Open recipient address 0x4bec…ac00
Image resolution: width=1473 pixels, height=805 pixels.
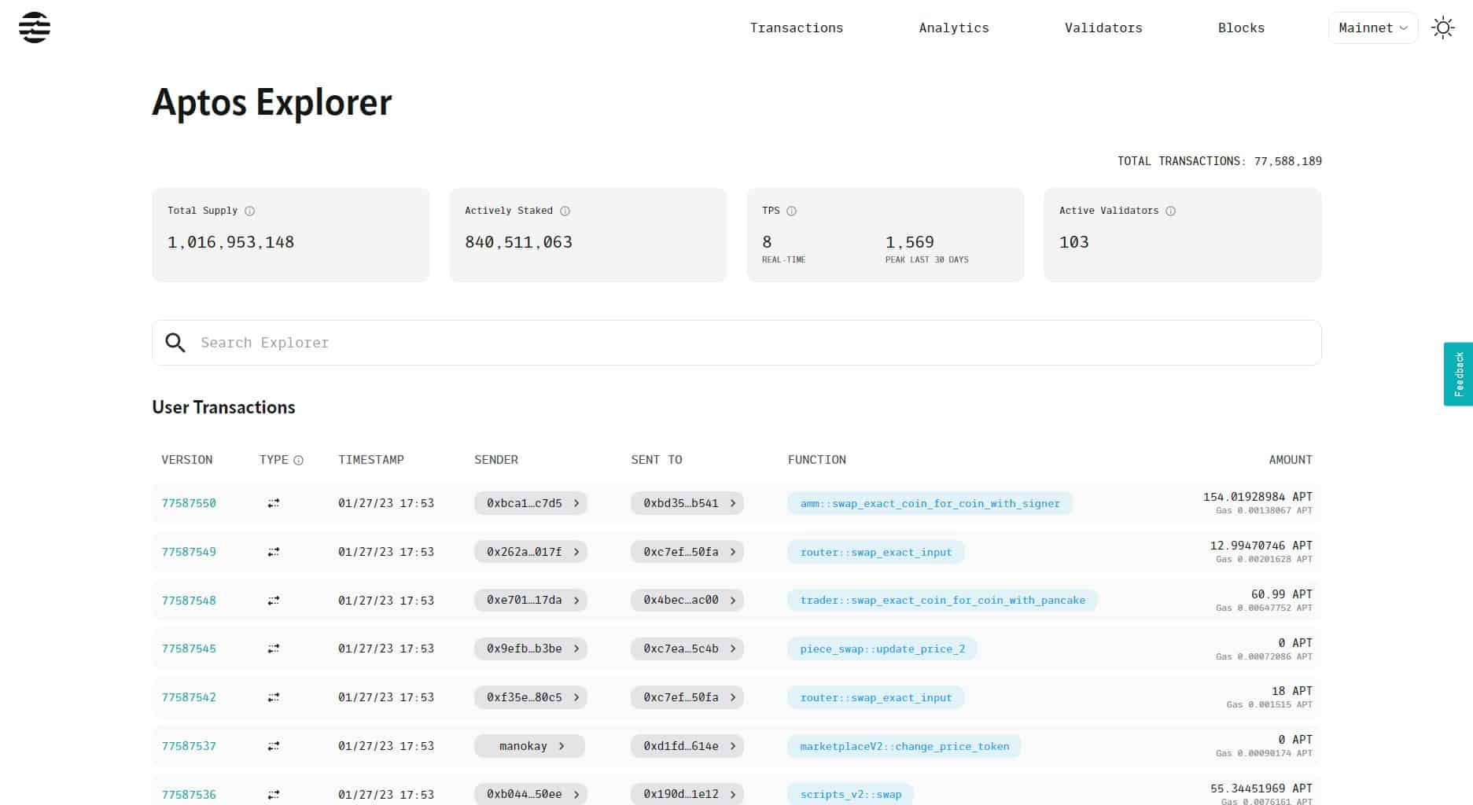click(x=687, y=601)
